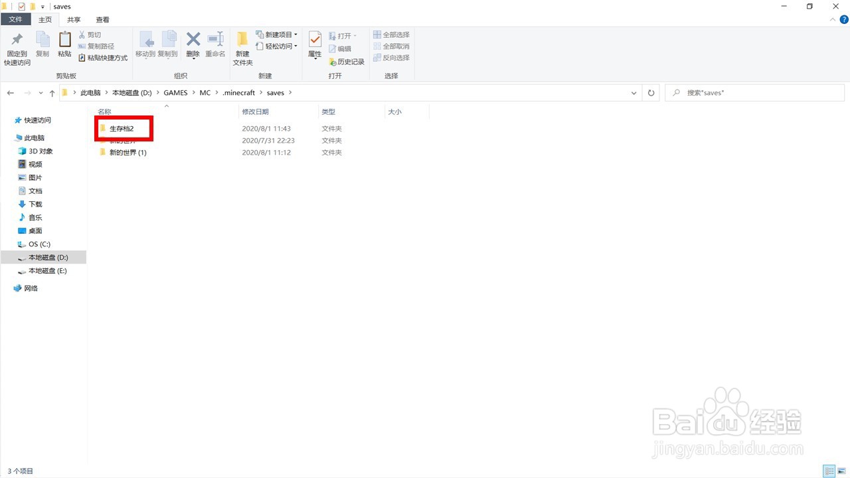Viewport: 850px width, 478px height.
Task: Click the Copy icon in ribbon
Action: [42, 40]
